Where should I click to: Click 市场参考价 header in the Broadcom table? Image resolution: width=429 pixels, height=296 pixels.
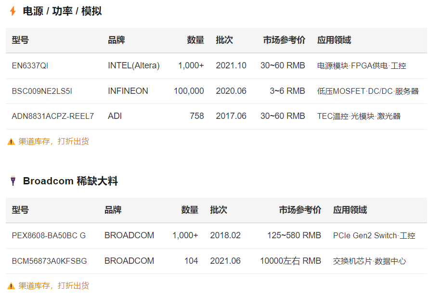point(300,210)
